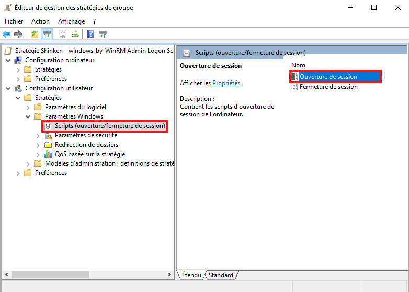Click the Properties toolbar icon
This screenshot has width=409, height=292.
pyautogui.click(x=62, y=34)
